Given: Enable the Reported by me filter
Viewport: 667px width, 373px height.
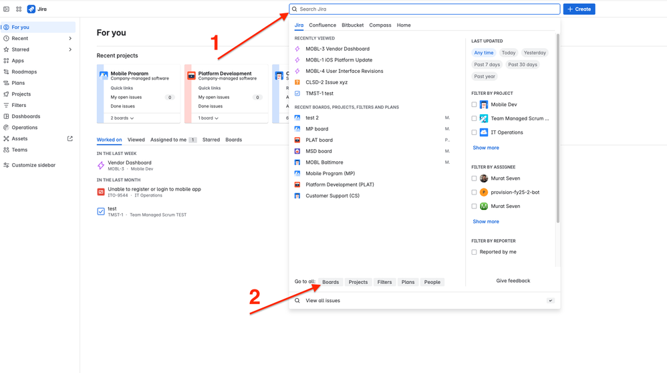Looking at the screenshot, I should [x=474, y=252].
